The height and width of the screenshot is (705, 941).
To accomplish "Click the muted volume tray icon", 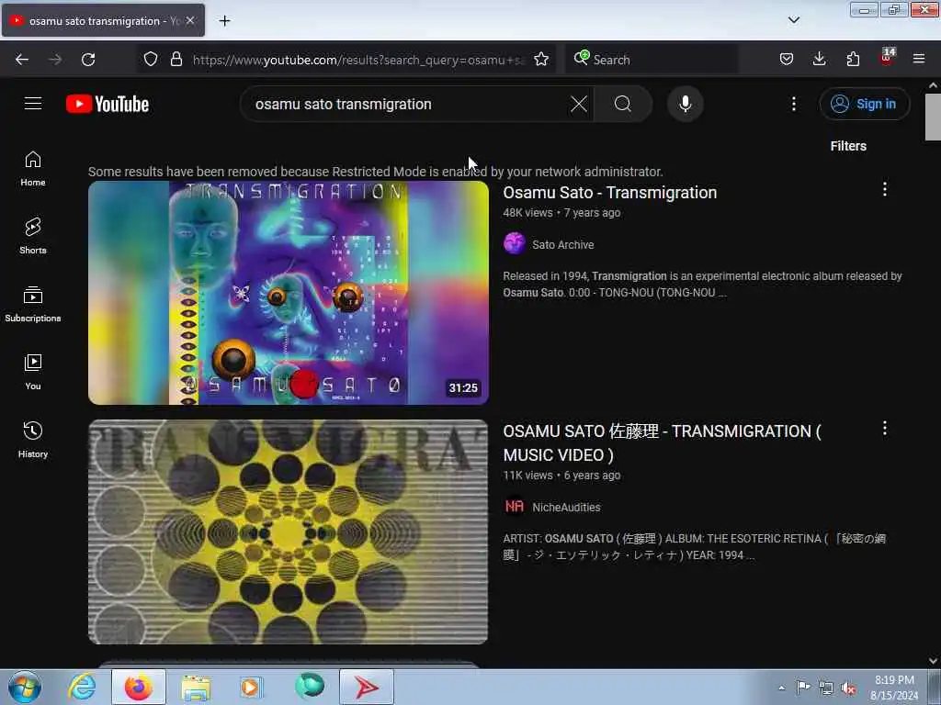I will click(x=848, y=688).
